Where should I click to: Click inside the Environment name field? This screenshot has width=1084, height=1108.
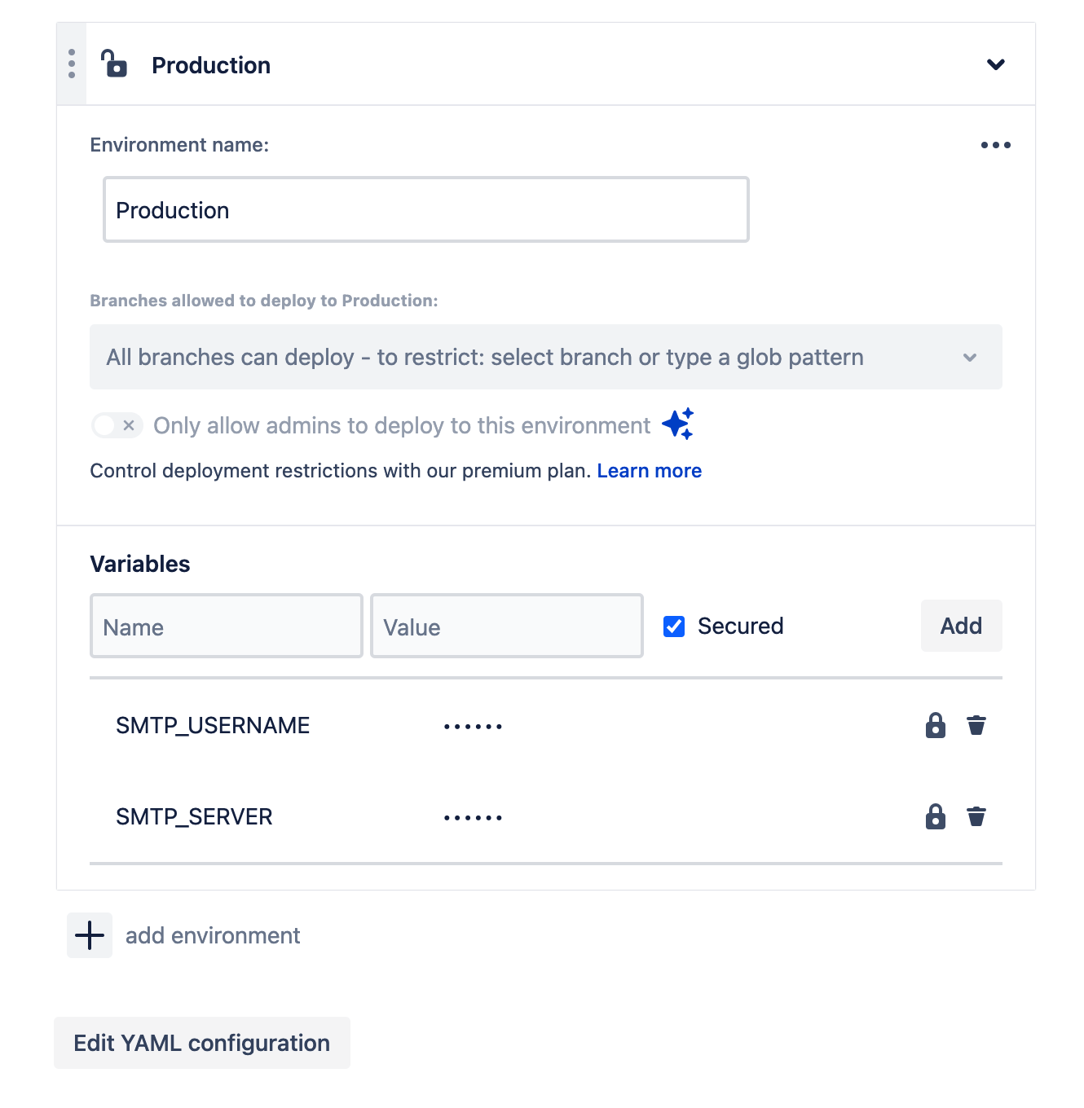pos(425,209)
